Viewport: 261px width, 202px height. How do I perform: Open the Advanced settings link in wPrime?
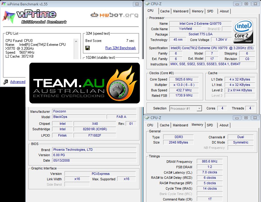[x=18, y=82]
